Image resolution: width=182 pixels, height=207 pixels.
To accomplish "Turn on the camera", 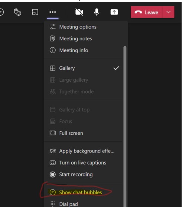I will pos(79,12).
